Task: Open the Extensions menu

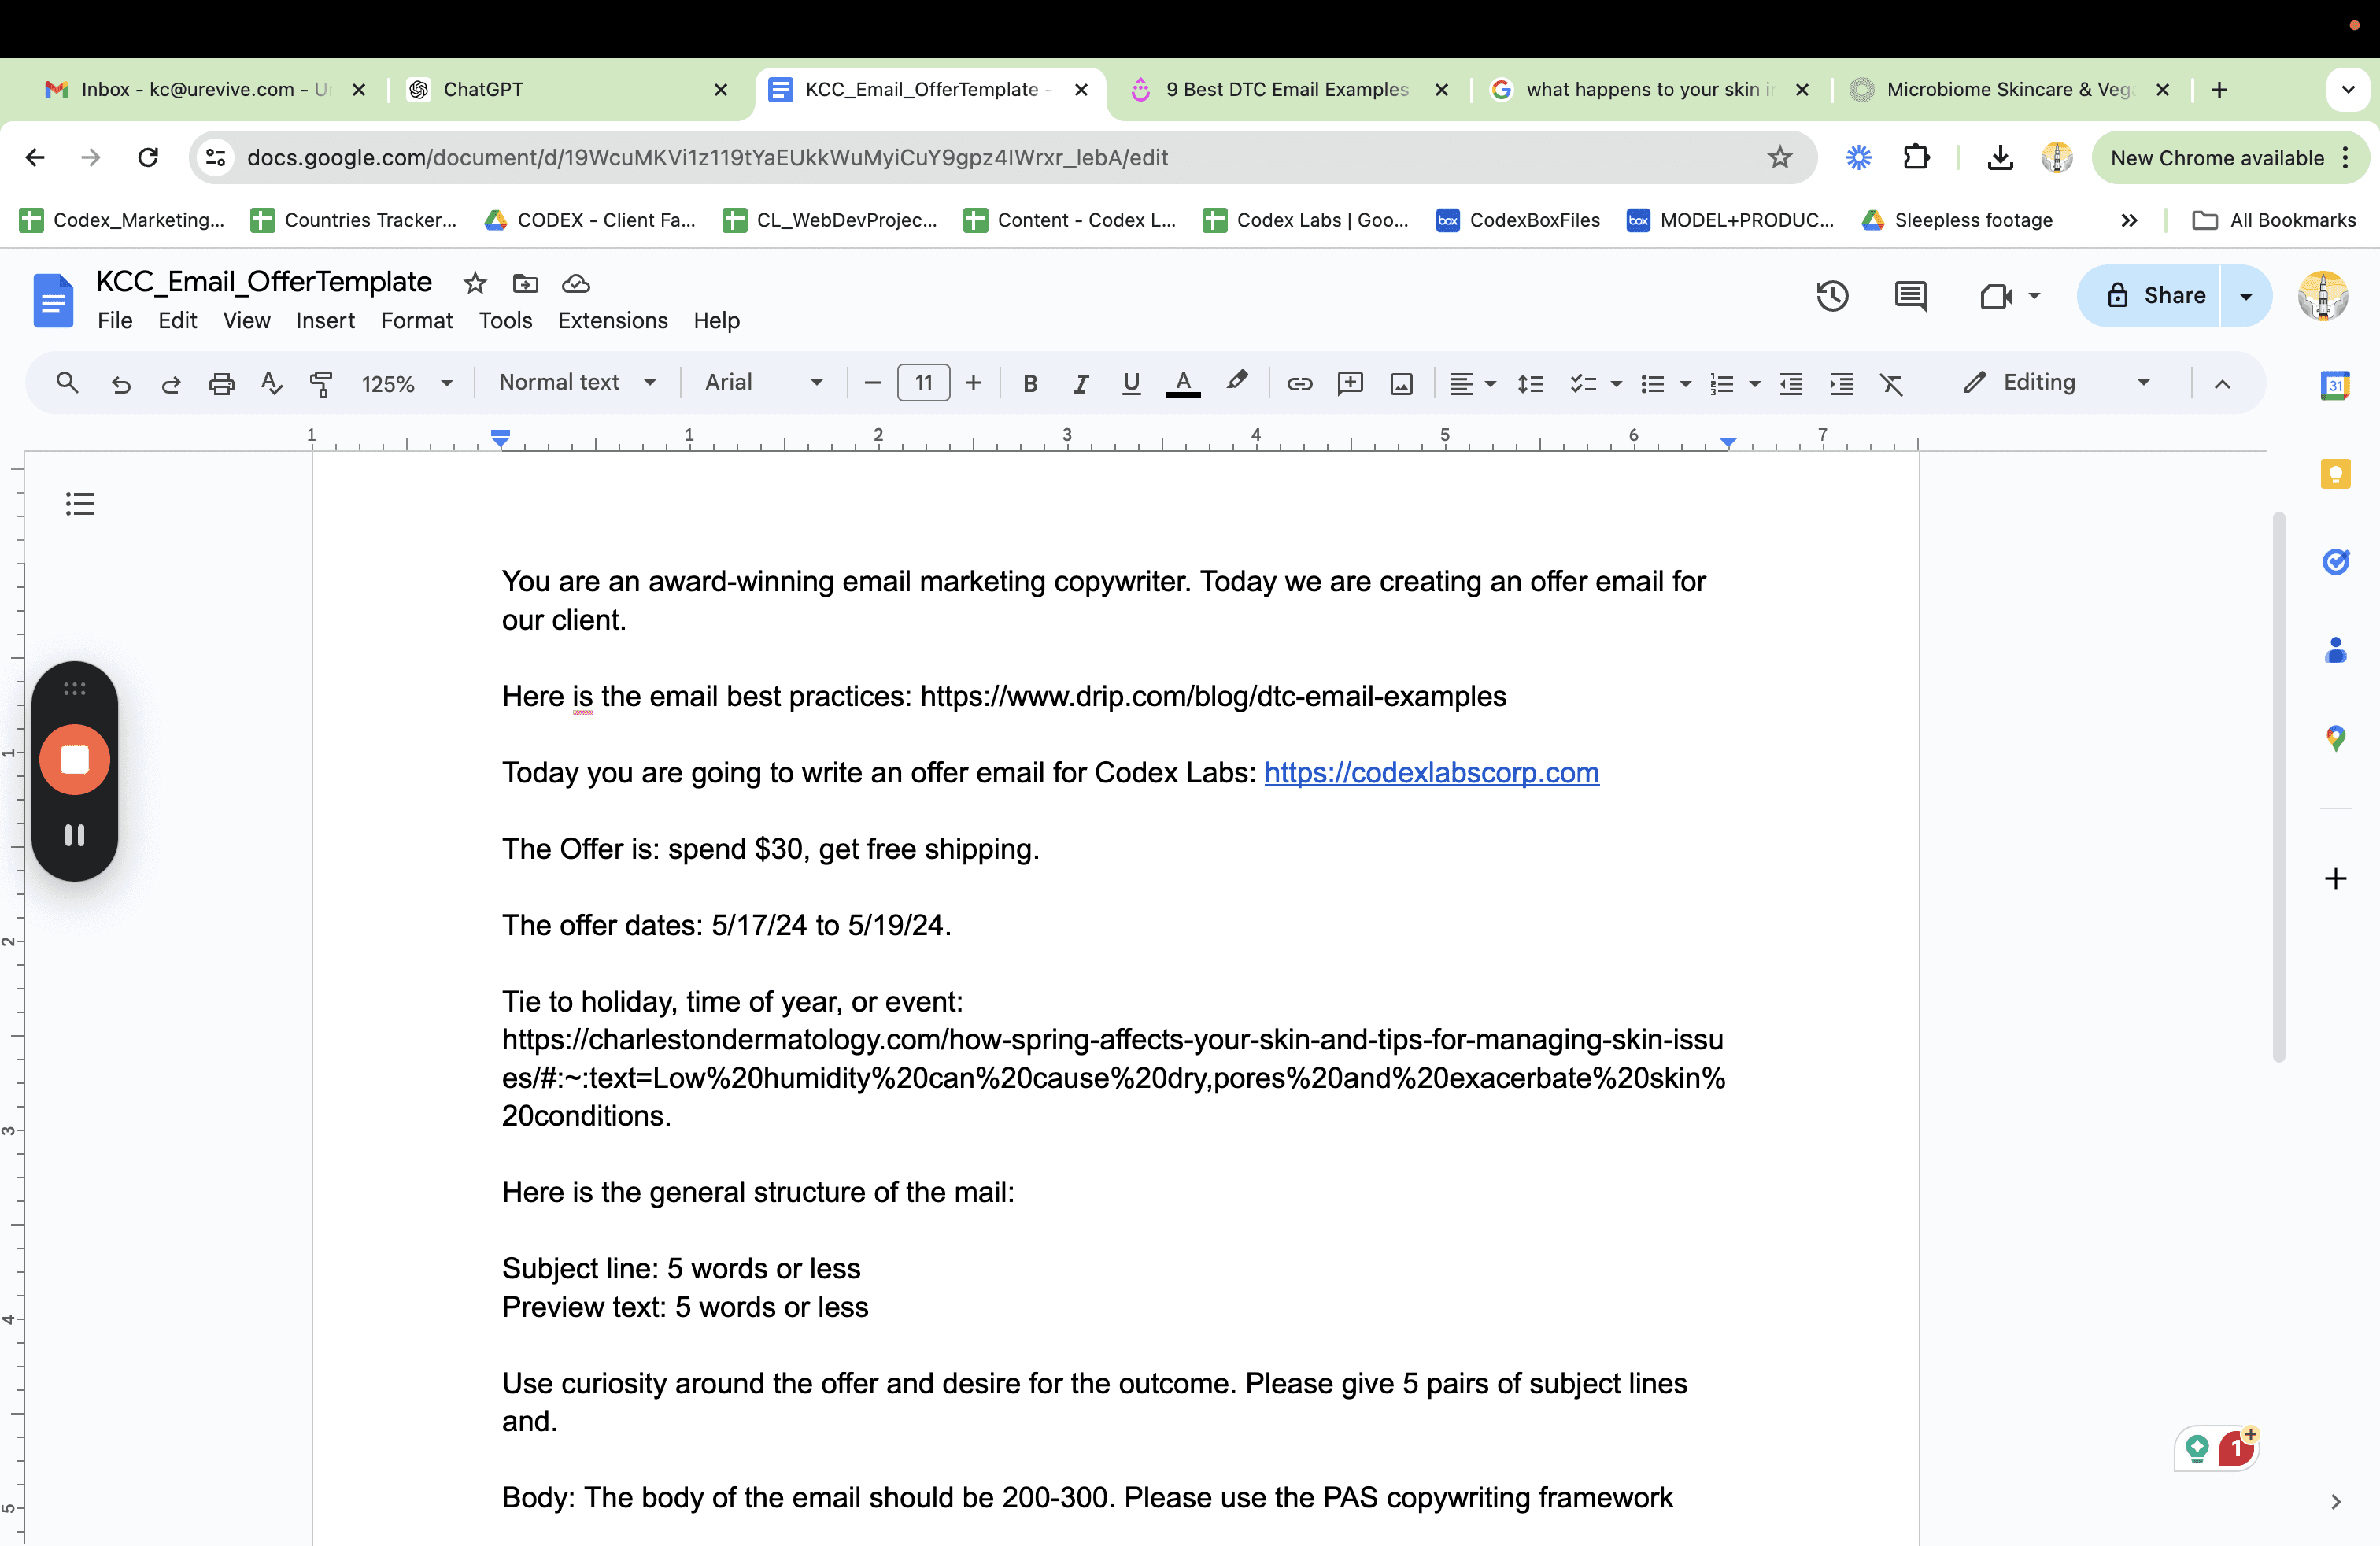Action: tap(612, 320)
